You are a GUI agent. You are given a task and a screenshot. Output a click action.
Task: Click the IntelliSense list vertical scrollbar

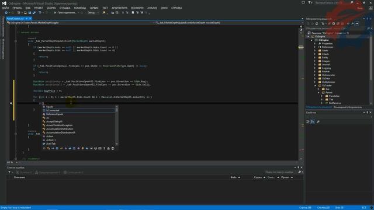pyautogui.click(x=117, y=125)
